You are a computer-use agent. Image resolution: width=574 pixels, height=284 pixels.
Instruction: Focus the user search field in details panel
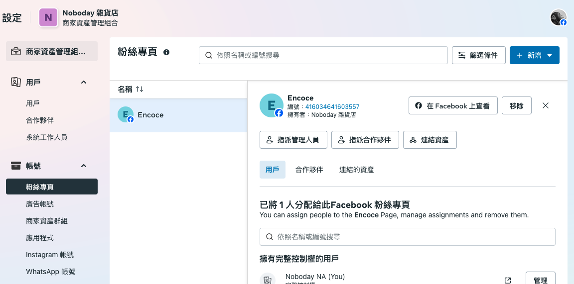tap(408, 237)
